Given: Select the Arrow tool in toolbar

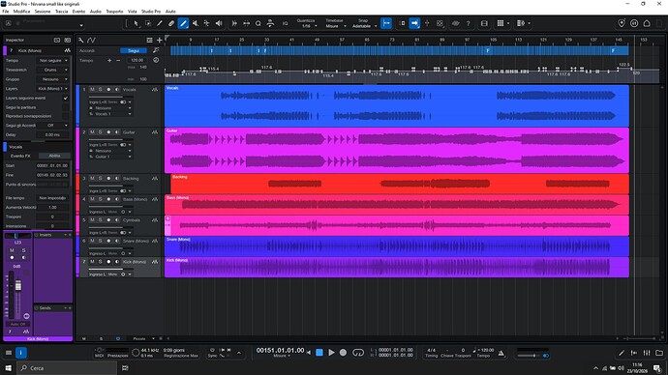Looking at the screenshot, I should 136,23.
